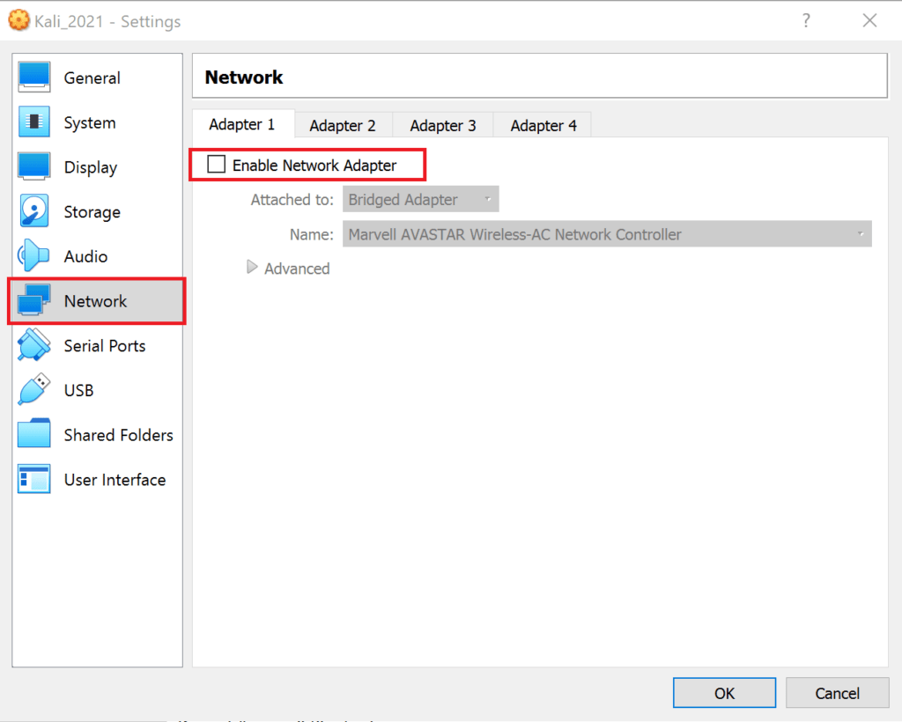
Task: Click the Audio speaker icon
Action: click(33, 256)
